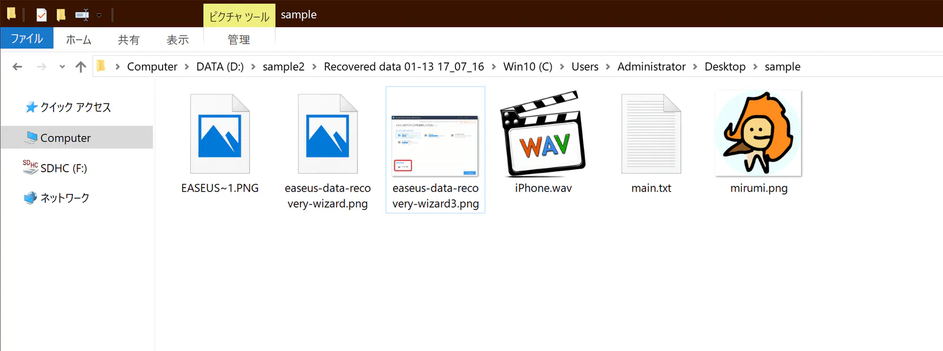Select SDHC (F:) drive in sidebar
Screen dimensions: 943x351
(x=64, y=168)
